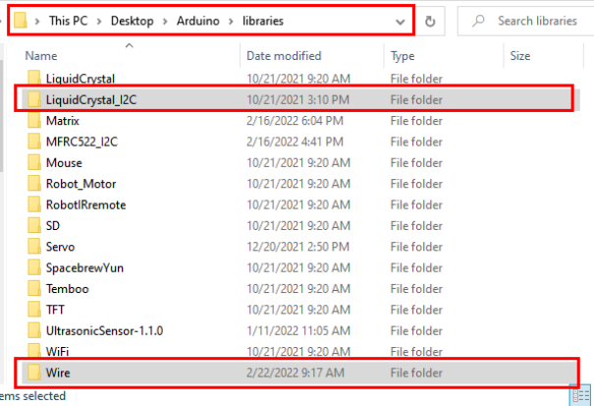Select the TFT folder icon
This screenshot has width=594, height=406.
[x=34, y=310]
